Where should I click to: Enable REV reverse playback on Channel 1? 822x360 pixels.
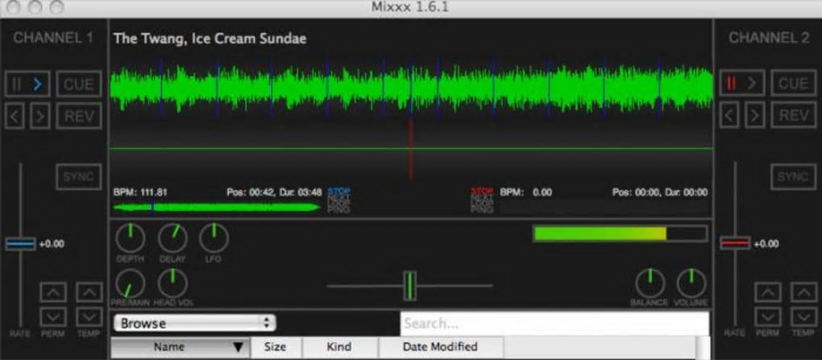tap(79, 116)
